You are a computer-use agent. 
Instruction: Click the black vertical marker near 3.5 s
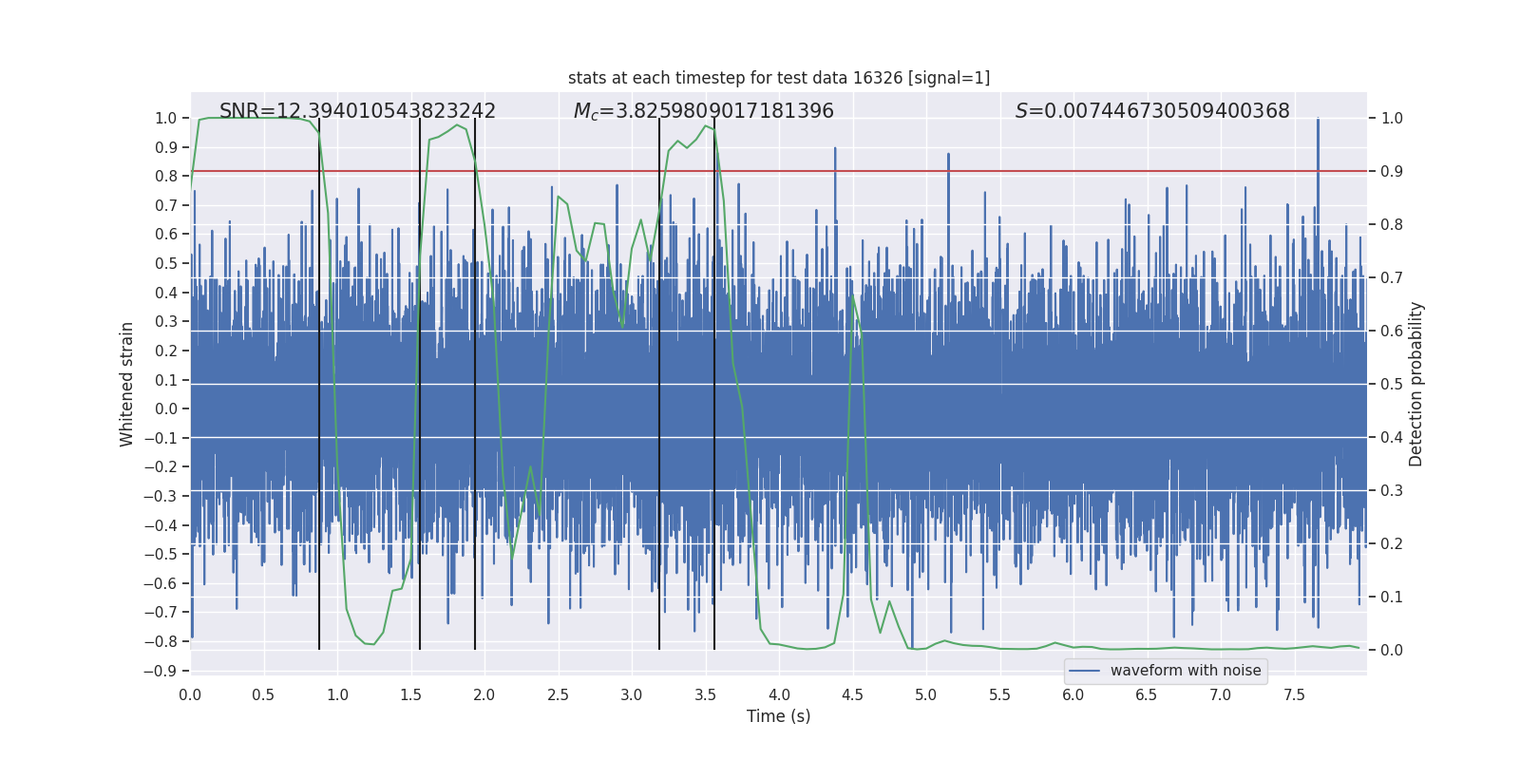[714, 384]
